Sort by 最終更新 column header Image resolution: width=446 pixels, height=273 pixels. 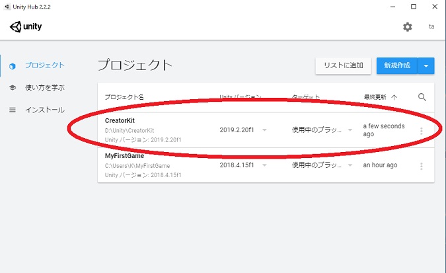375,97
